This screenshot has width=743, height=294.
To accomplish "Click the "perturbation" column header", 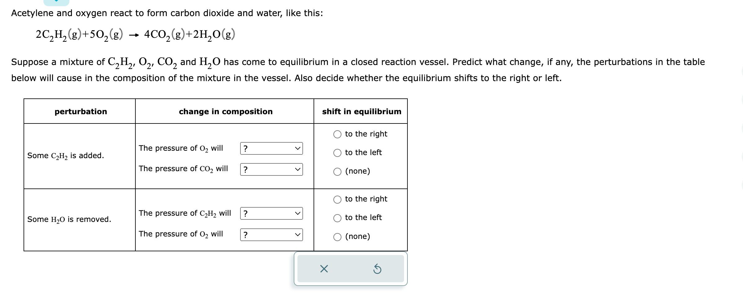I will [x=81, y=111].
